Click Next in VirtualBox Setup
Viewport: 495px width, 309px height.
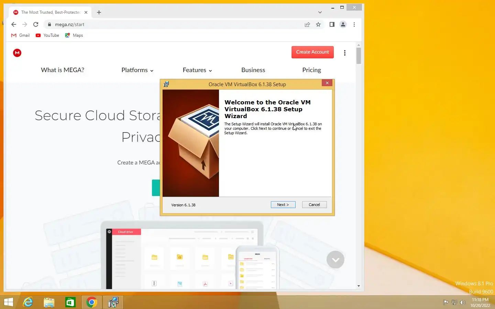click(x=283, y=205)
